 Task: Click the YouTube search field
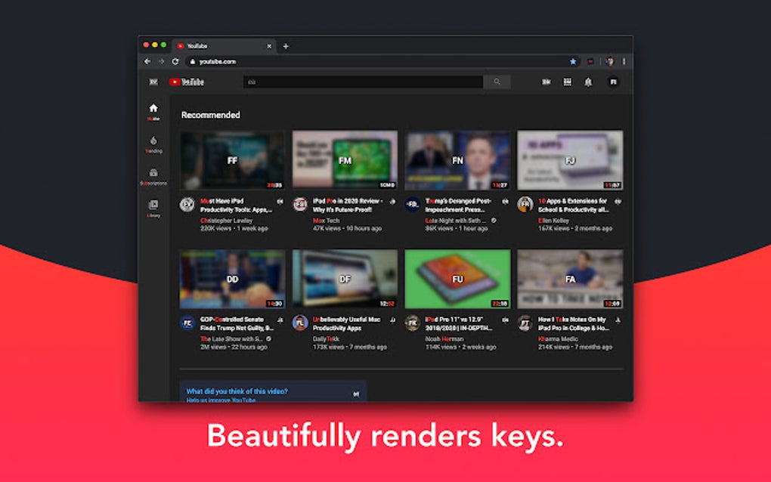[364, 82]
